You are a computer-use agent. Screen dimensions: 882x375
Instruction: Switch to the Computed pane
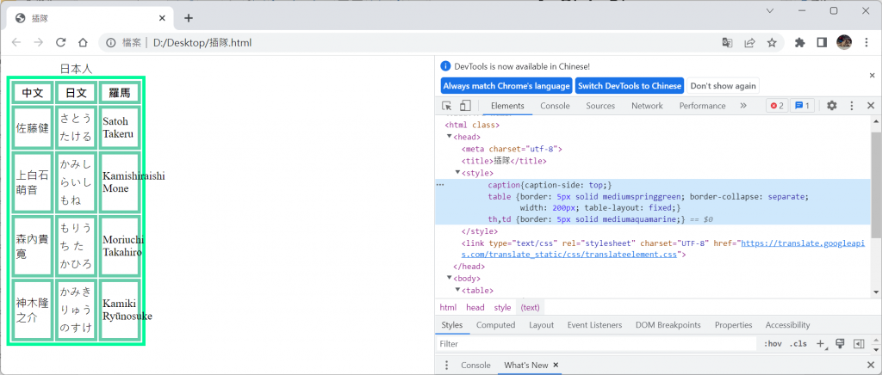click(495, 325)
